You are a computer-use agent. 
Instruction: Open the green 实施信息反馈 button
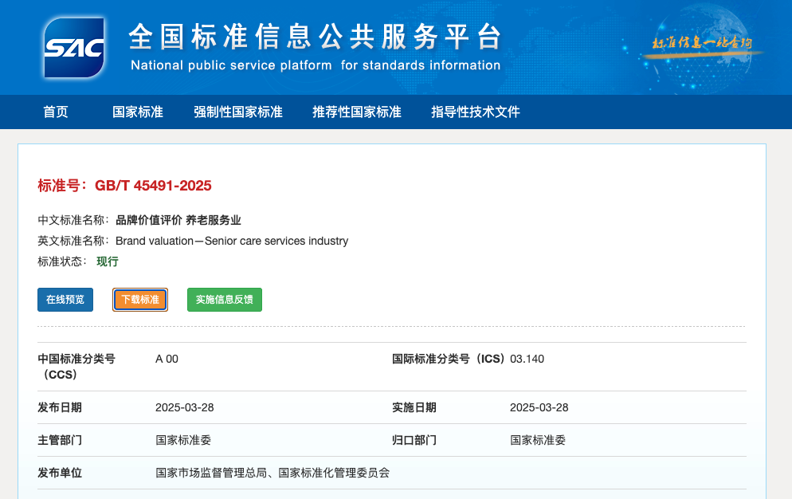click(x=225, y=300)
